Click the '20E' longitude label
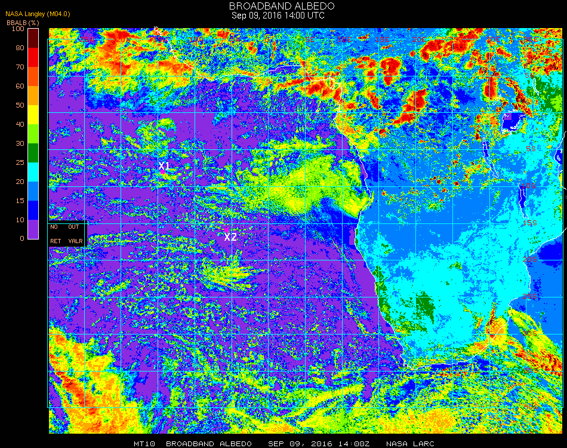 [419, 39]
